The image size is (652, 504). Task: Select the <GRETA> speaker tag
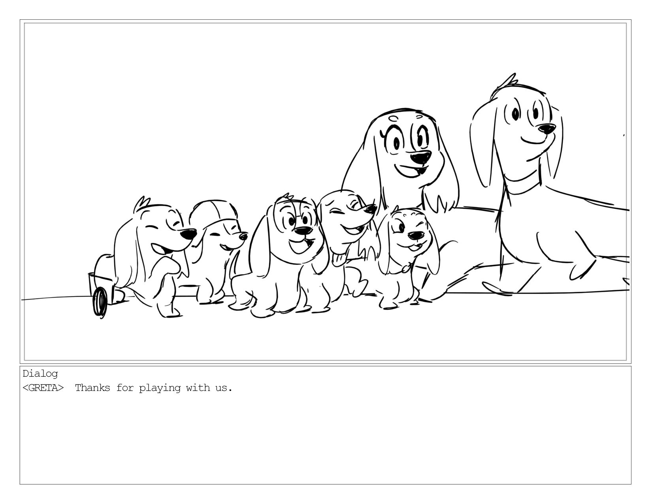pos(43,388)
